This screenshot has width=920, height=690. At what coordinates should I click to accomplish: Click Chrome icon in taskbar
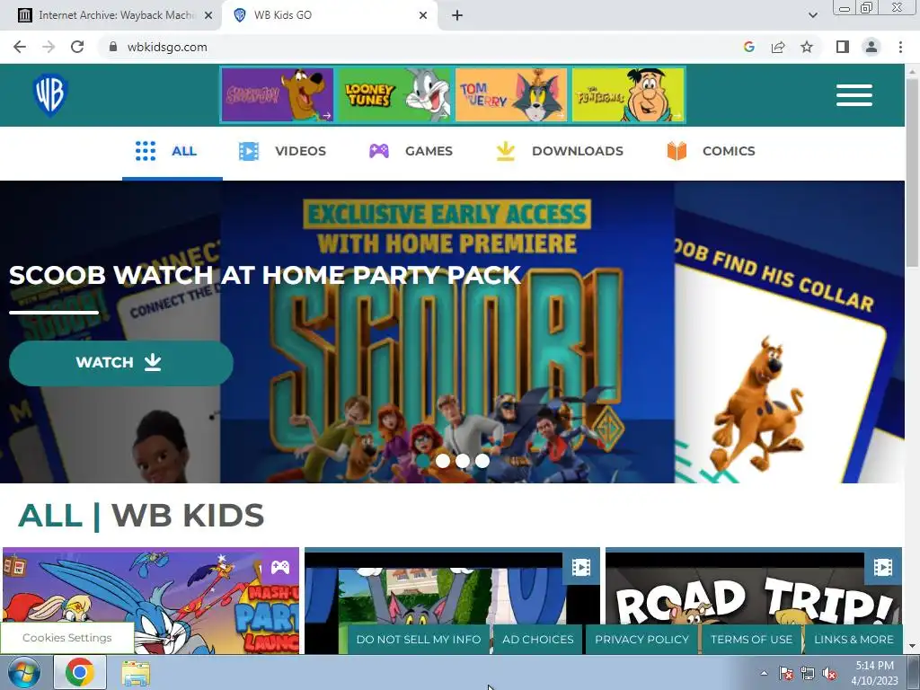80,673
